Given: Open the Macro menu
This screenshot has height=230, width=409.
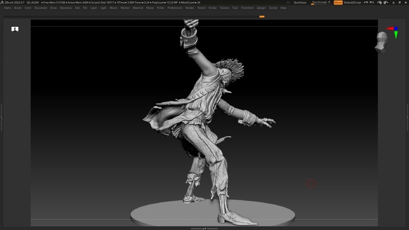Looking at the screenshot, I should (113, 8).
